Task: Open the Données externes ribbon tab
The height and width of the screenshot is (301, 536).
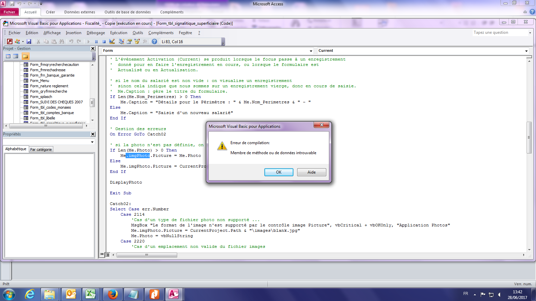Action: (80, 12)
